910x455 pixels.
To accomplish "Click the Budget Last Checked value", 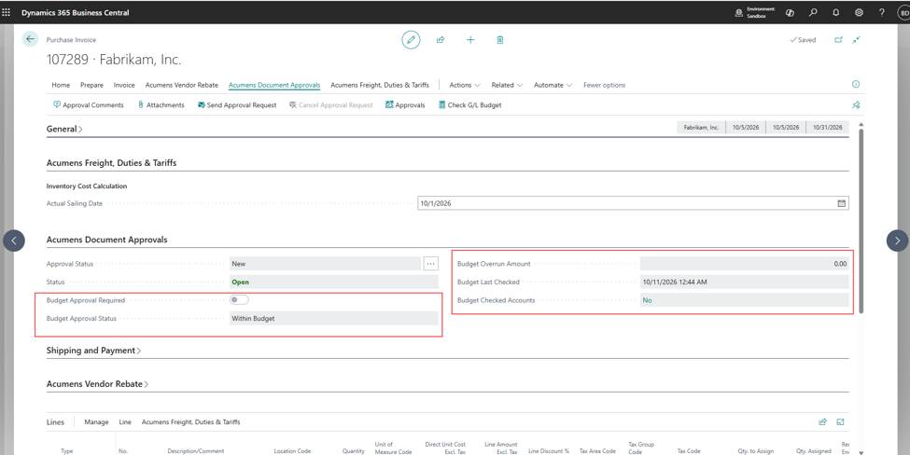I will click(x=675, y=283).
